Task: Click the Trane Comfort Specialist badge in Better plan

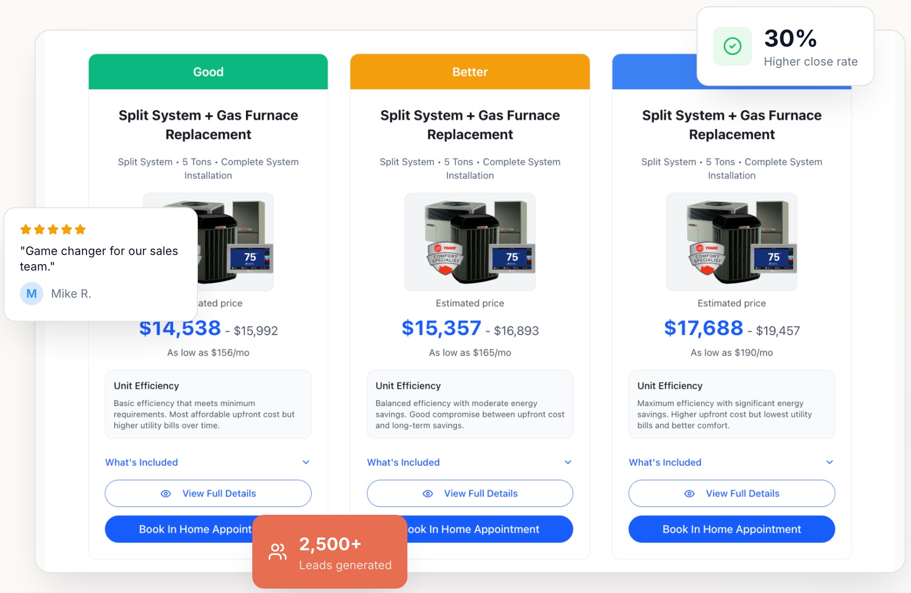Action: pyautogui.click(x=444, y=258)
